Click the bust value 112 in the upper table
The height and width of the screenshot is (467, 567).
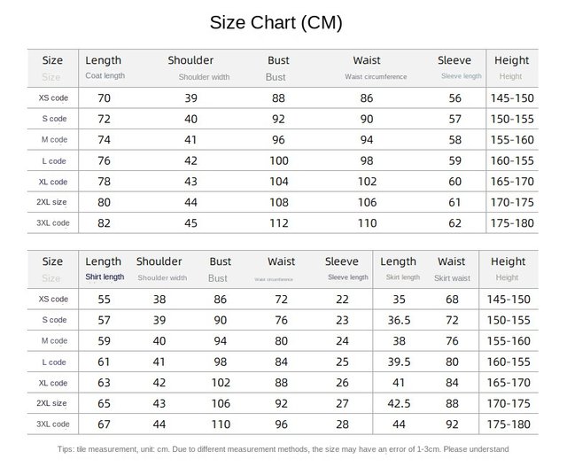pyautogui.click(x=278, y=222)
